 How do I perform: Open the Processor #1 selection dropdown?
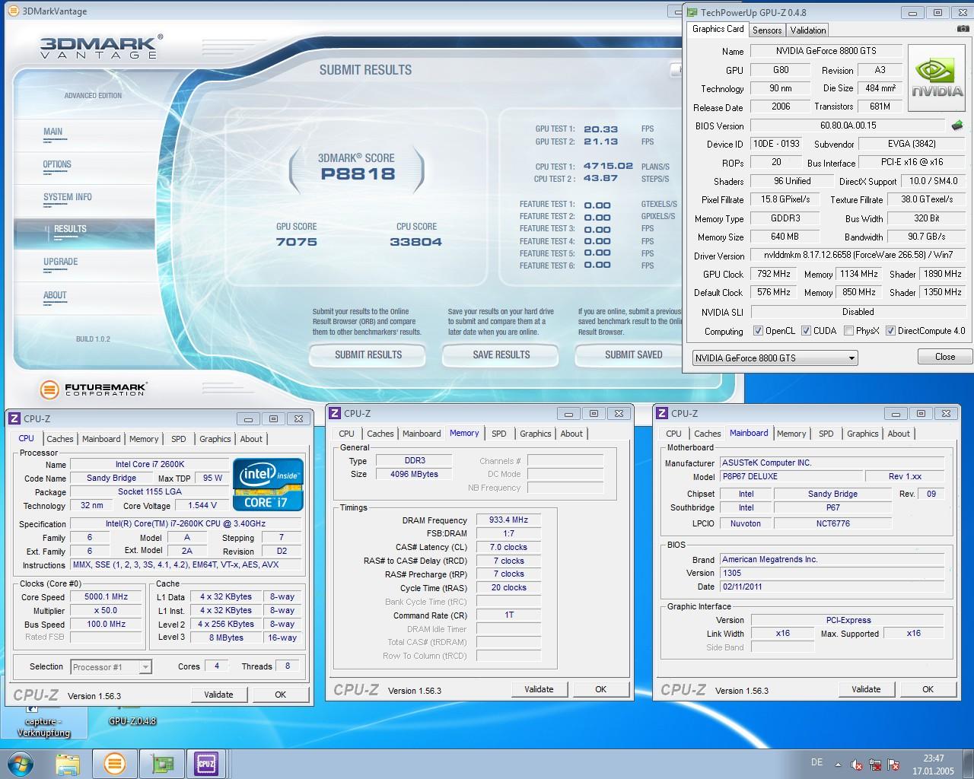[111, 667]
